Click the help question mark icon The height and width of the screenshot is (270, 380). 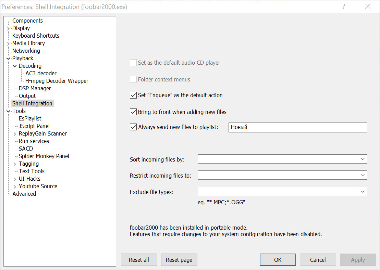344,7
